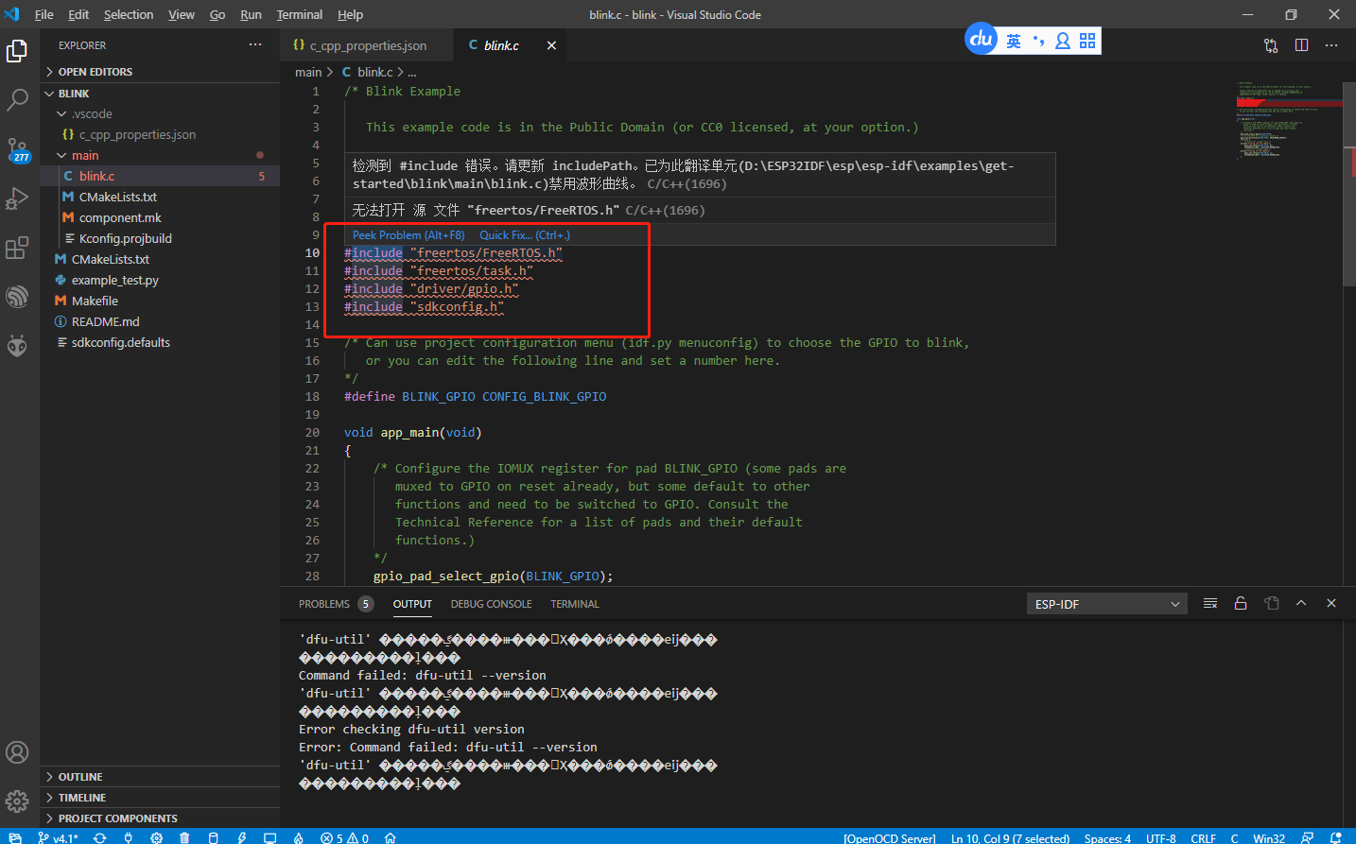Click the ESP-IDF current project folder status icon
1356x844 pixels.
(15, 837)
